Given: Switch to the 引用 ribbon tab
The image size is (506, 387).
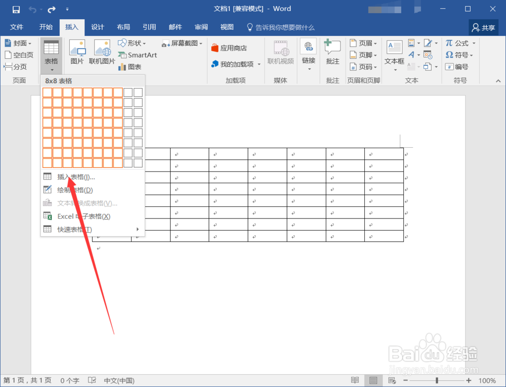Looking at the screenshot, I should [149, 27].
